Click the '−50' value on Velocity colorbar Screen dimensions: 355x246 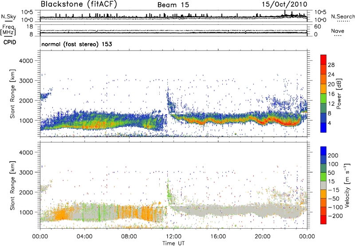[334, 198]
